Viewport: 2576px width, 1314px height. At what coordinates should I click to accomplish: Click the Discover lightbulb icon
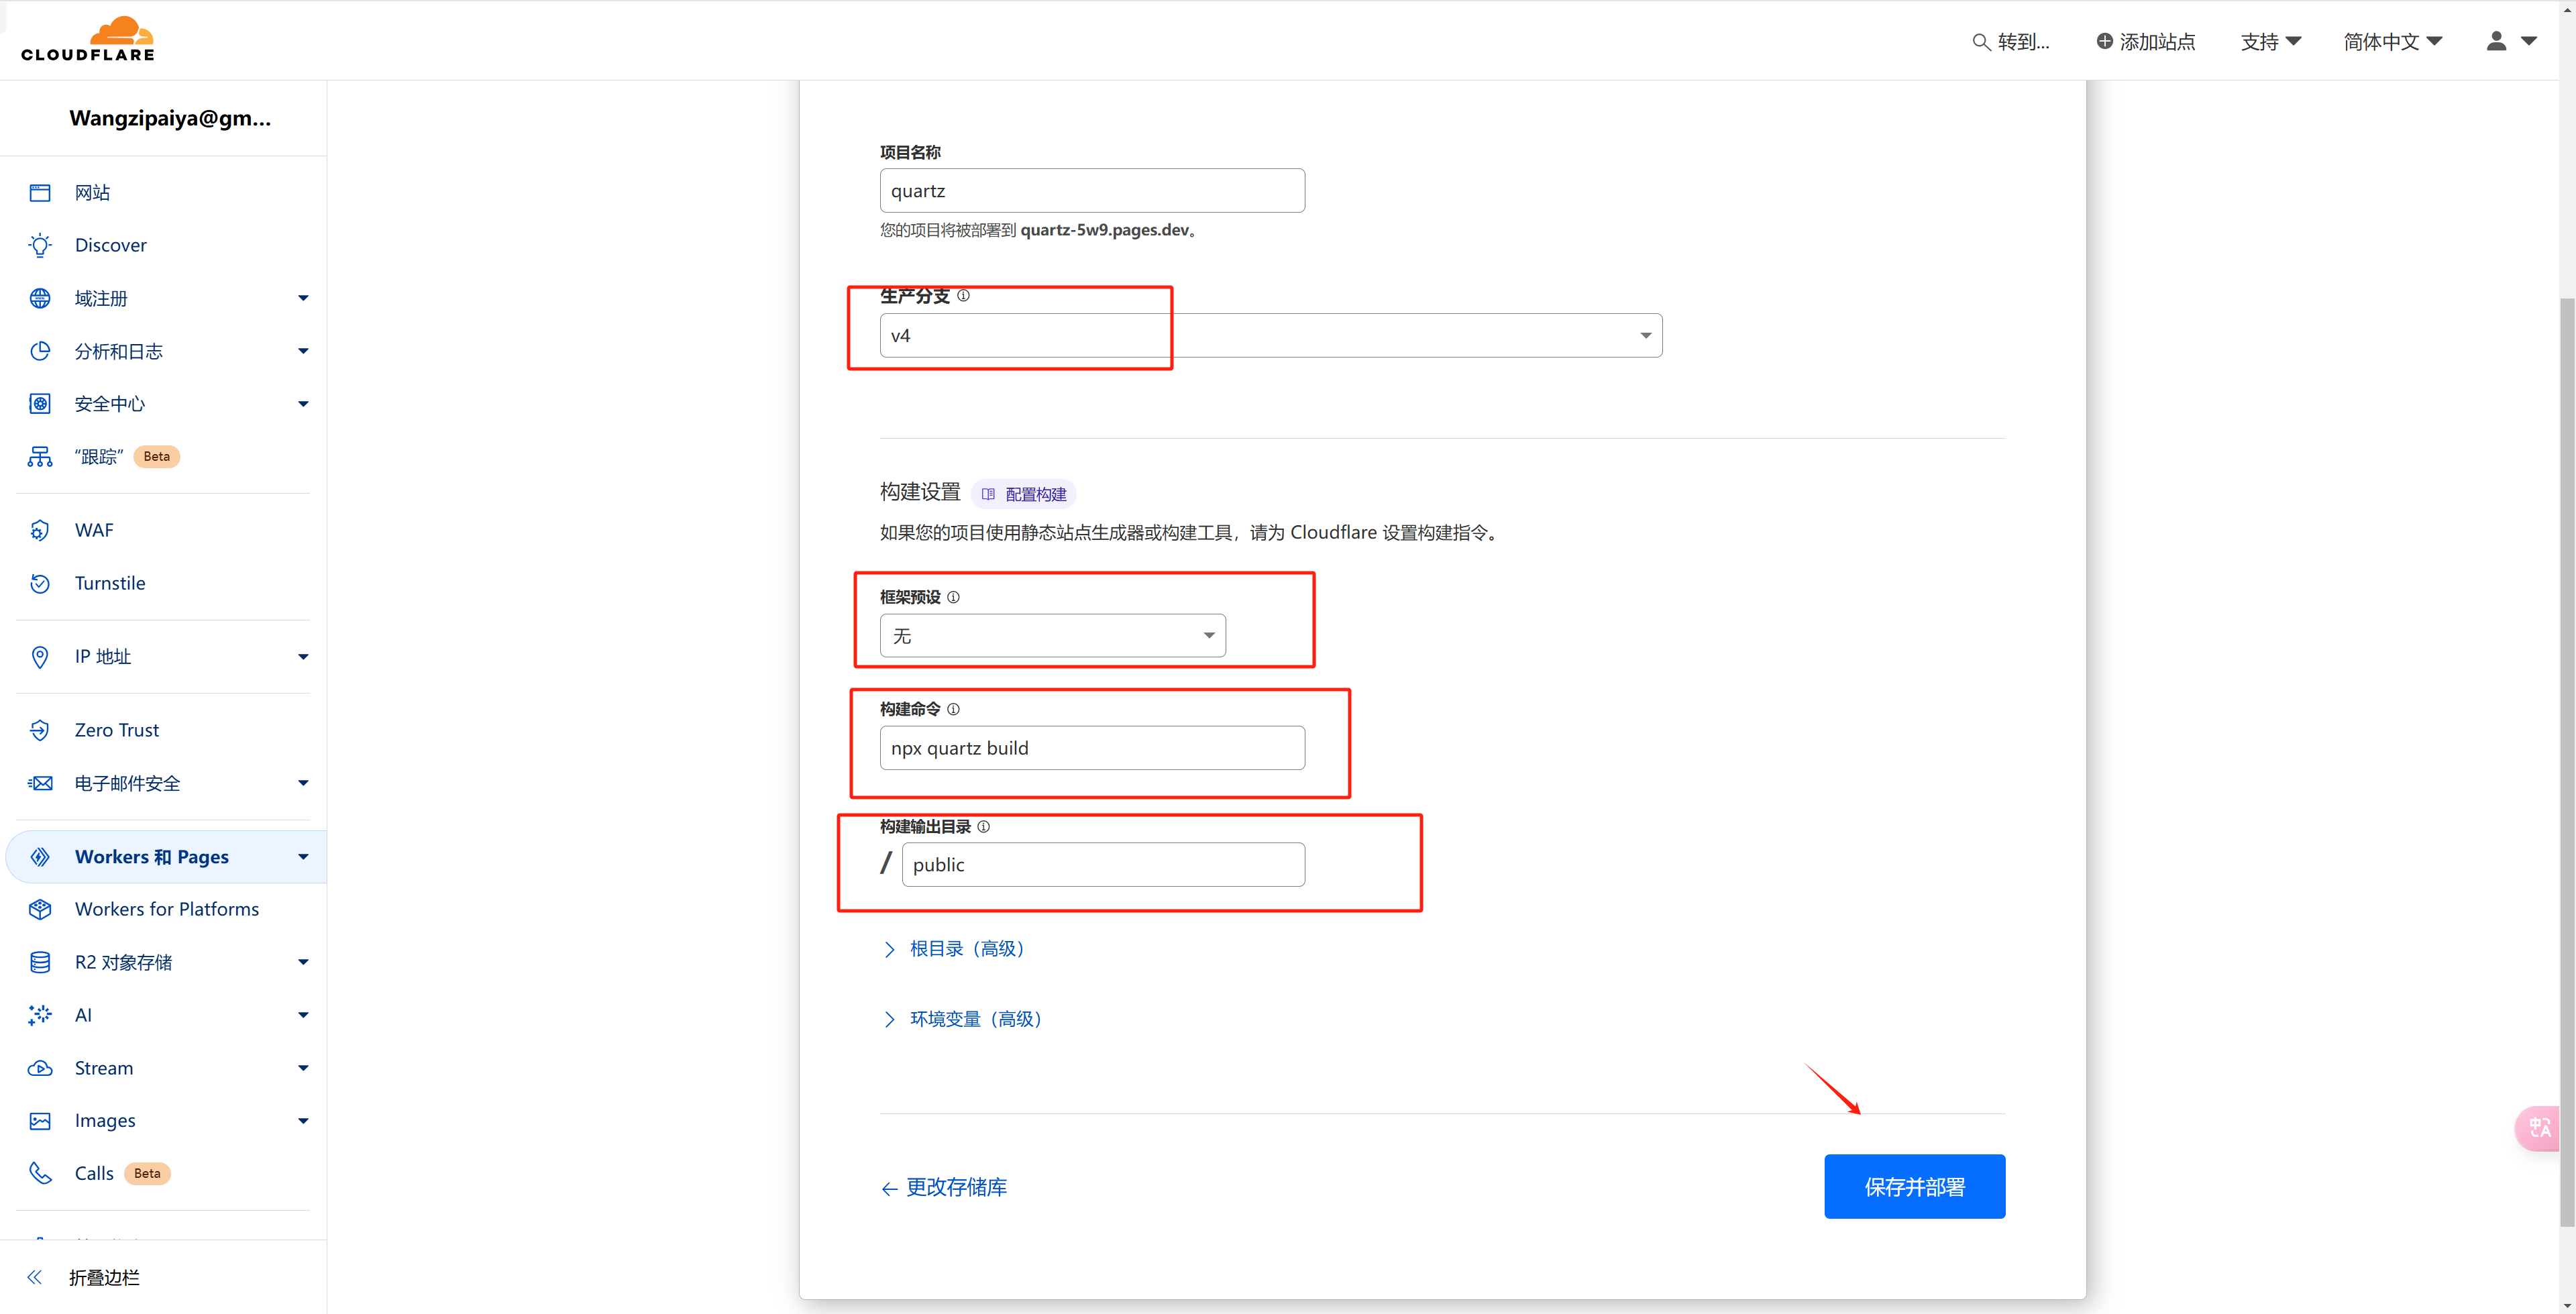coord(40,245)
